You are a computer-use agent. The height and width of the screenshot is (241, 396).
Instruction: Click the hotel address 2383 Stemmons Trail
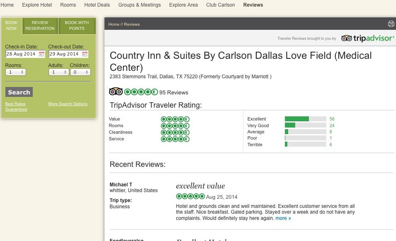pos(190,77)
